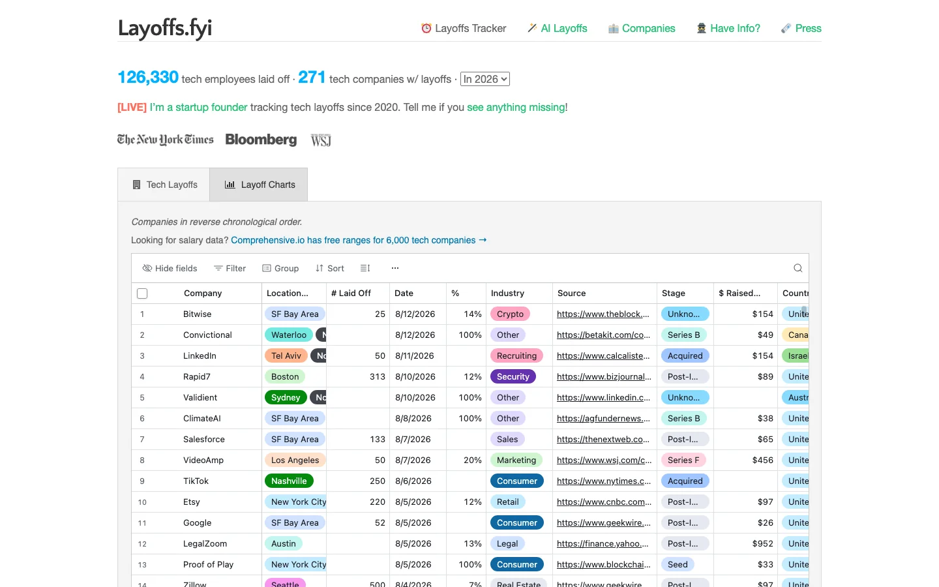Click the table search magnifier icon
The image size is (939, 587).
pos(797,268)
